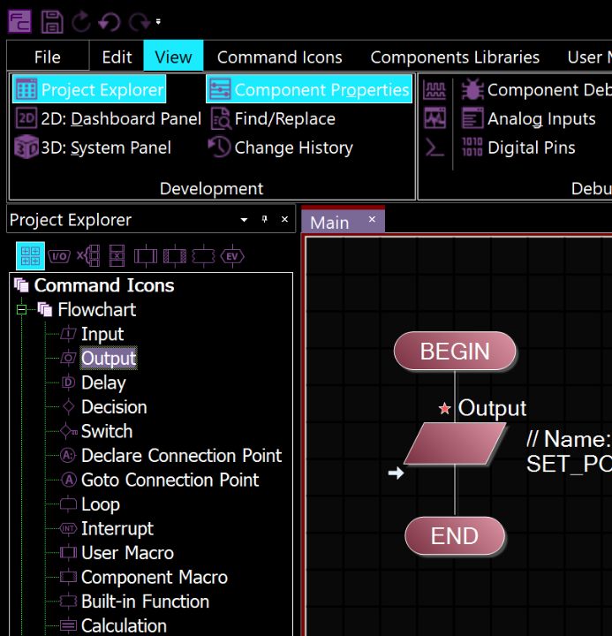Open Component Debugger from the Debug group
This screenshot has height=636, width=612.
pos(535,89)
